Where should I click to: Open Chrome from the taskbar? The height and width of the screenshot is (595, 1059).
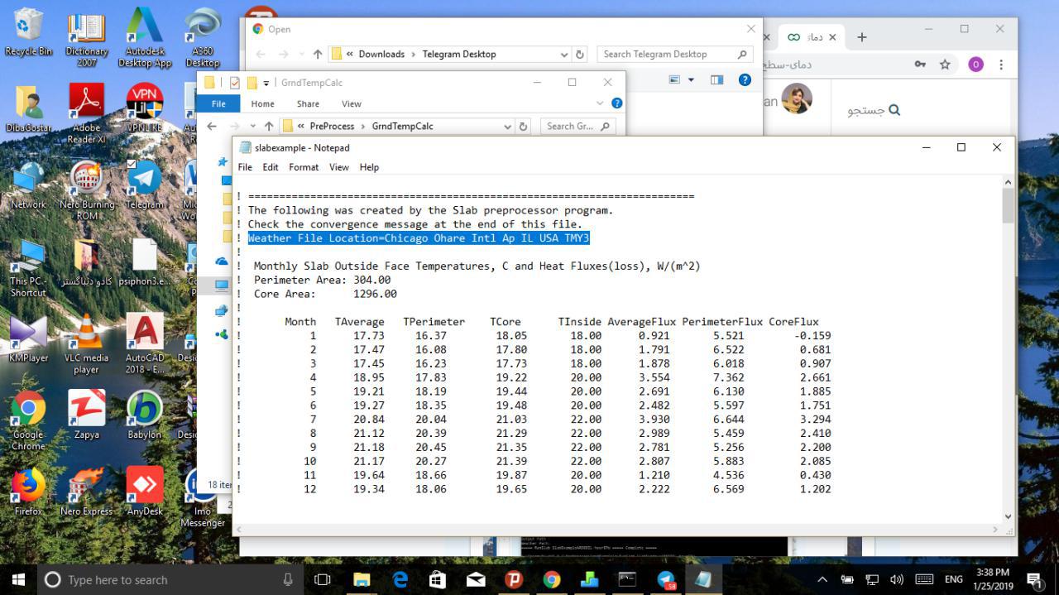pos(552,579)
